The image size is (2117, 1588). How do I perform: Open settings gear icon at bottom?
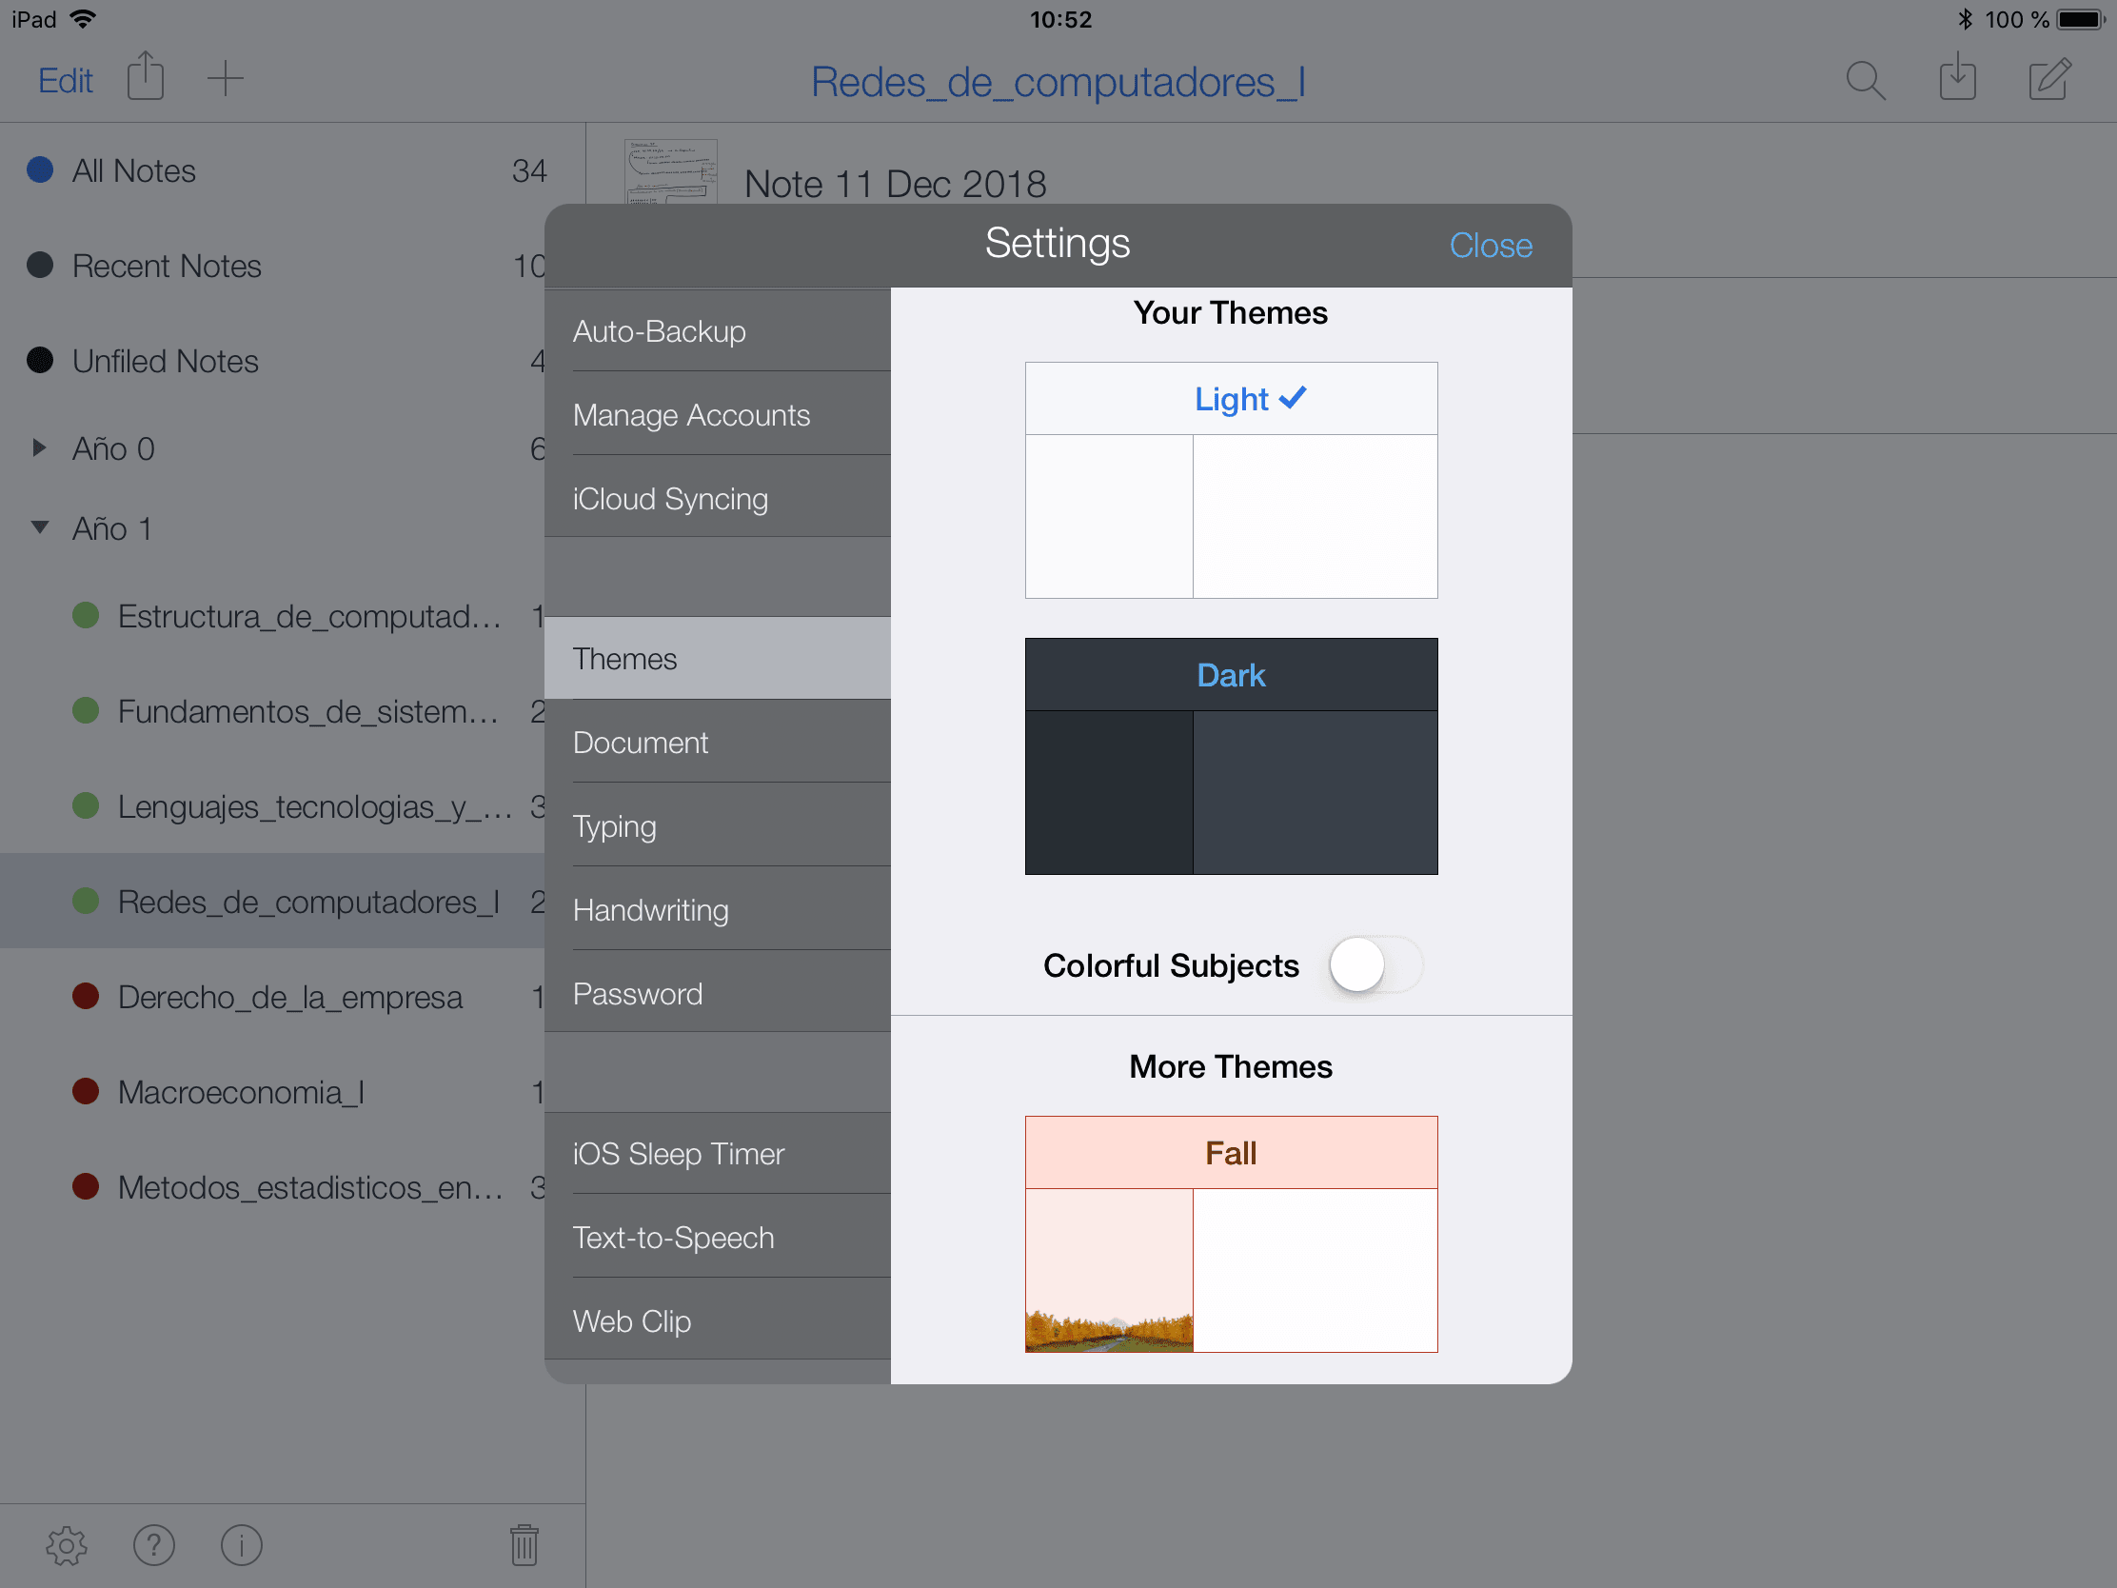pos(66,1545)
